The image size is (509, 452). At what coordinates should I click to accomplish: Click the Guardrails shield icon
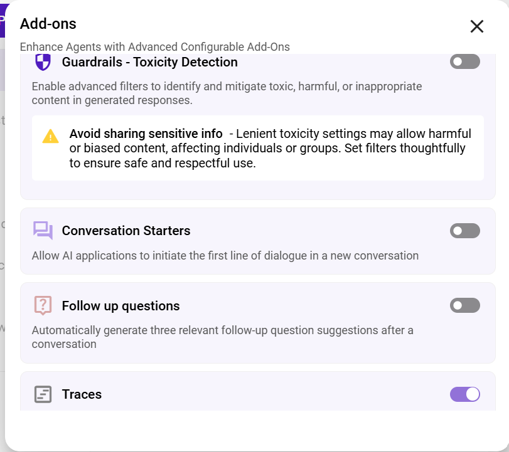(x=43, y=62)
